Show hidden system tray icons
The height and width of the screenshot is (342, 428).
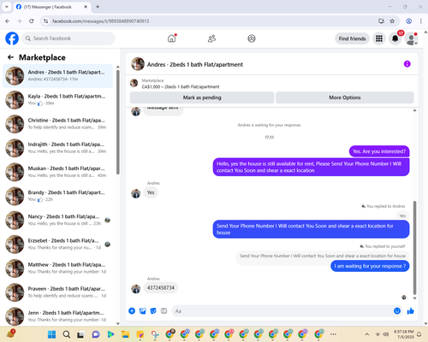click(x=367, y=334)
